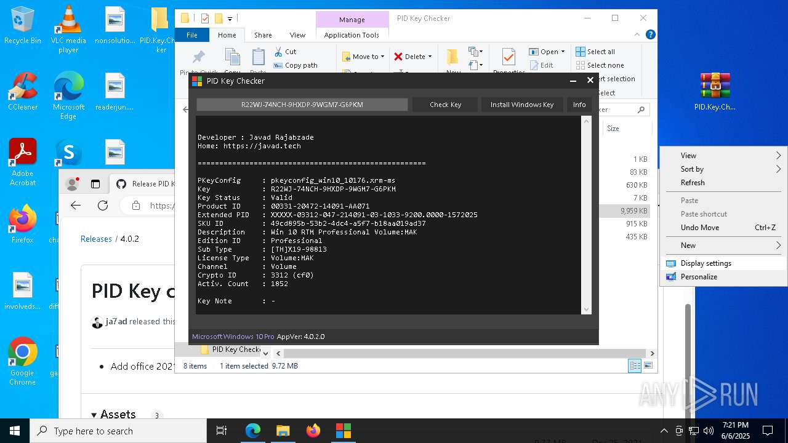Click the Copy icon in the ribbon
The image size is (788, 443).
coord(233,57)
